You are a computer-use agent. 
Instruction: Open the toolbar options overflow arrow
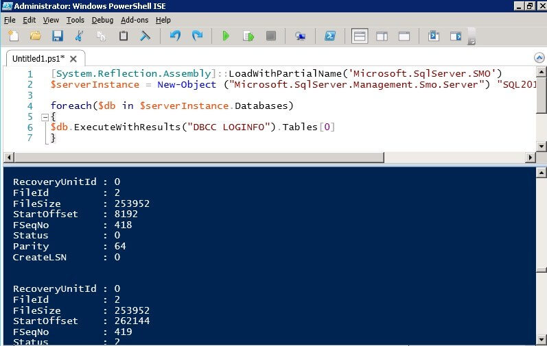tap(472, 42)
